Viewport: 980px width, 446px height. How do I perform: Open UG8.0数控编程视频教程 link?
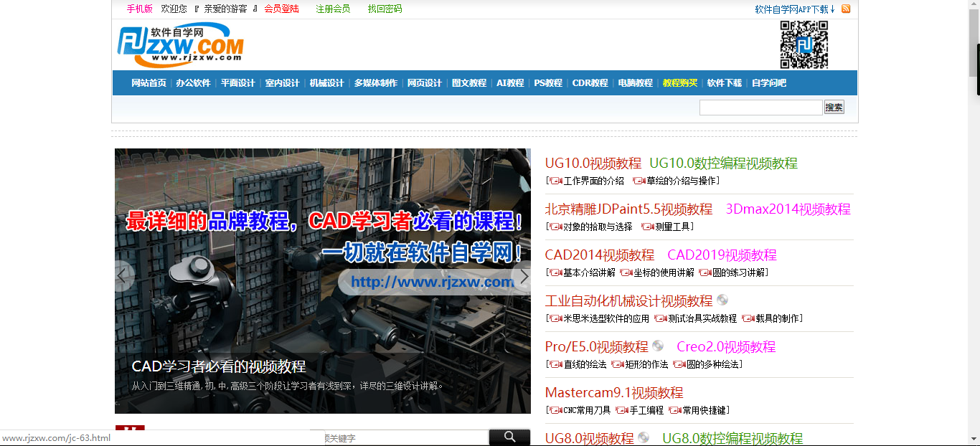tap(732, 438)
